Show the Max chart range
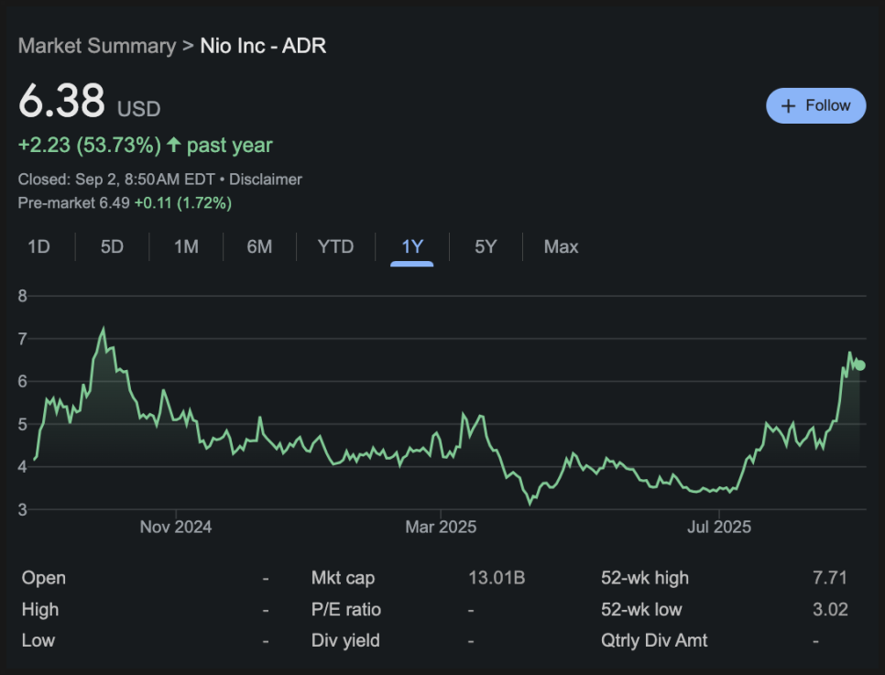 [561, 246]
